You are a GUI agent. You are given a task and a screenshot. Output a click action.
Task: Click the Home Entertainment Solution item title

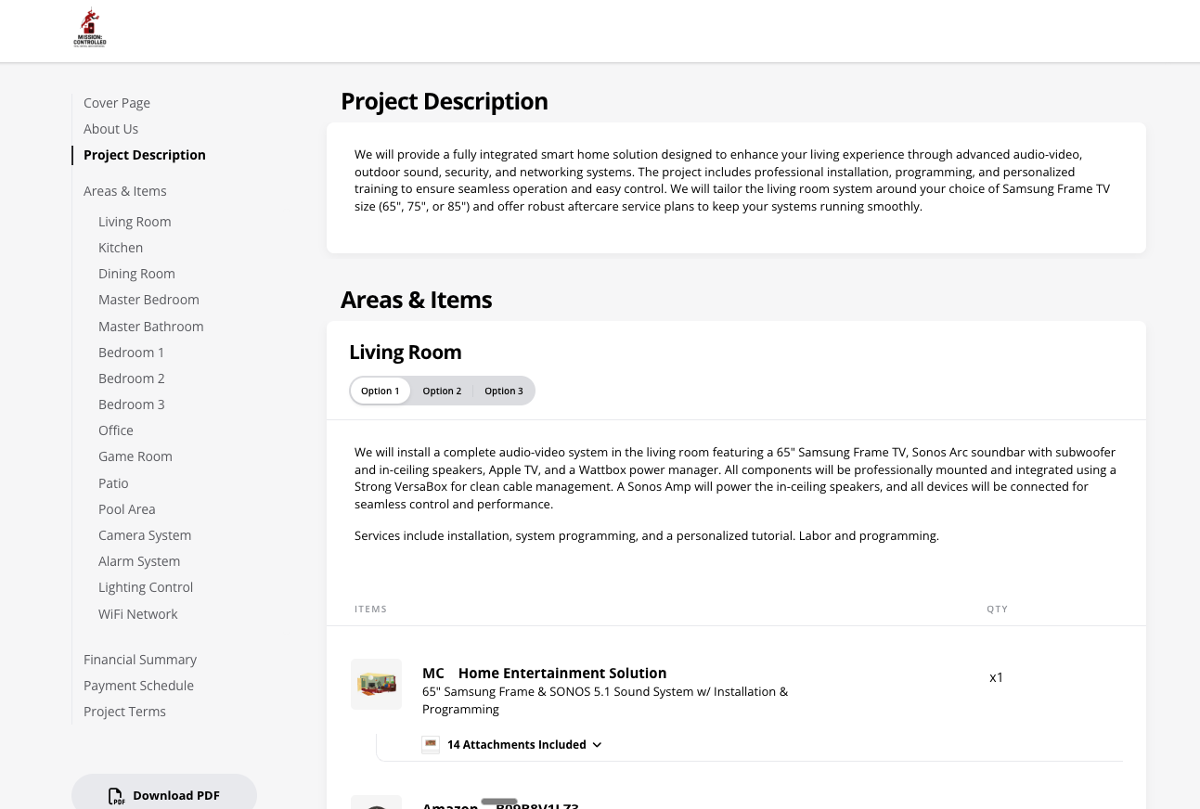(x=562, y=674)
